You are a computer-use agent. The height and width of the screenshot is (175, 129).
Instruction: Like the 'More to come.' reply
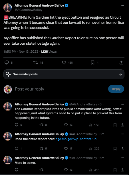(66, 170)
